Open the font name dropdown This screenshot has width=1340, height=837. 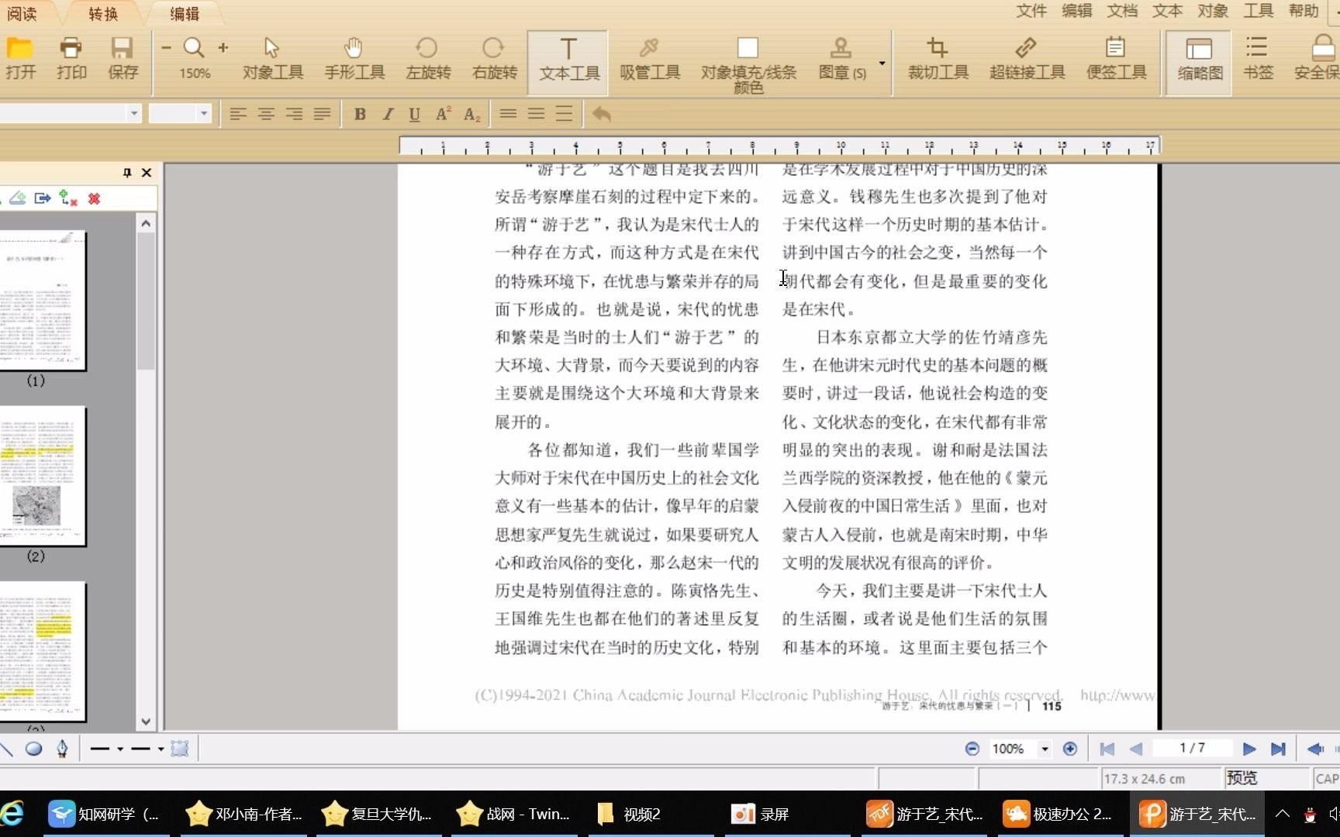pos(133,114)
